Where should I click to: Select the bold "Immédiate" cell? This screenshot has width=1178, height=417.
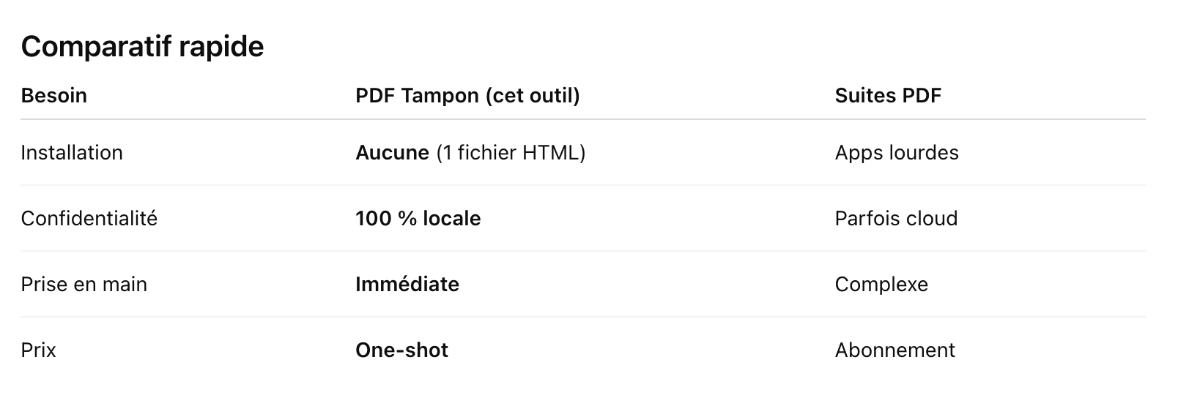pos(407,285)
